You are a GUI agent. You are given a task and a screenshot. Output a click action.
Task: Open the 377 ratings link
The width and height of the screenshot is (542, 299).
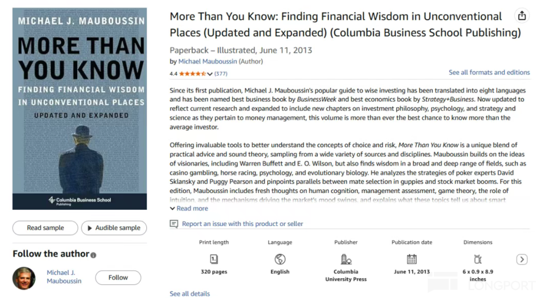pos(221,74)
